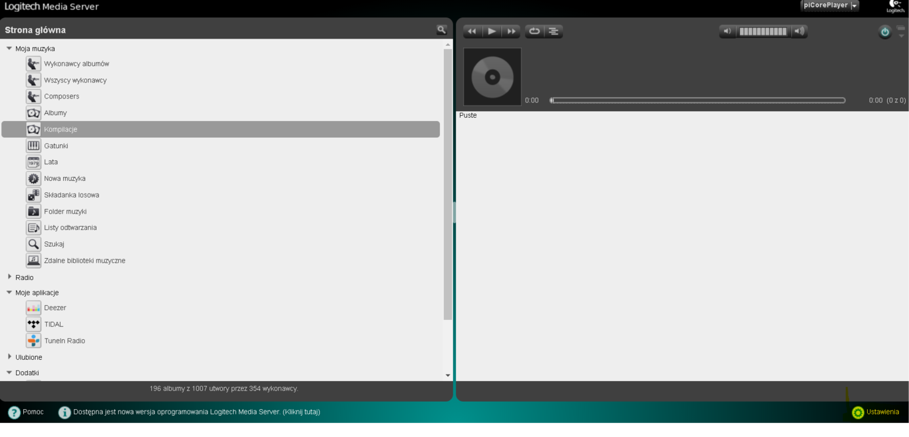Open the Szukaj magnifier icon in list
Image resolution: width=909 pixels, height=437 pixels.
(x=33, y=244)
